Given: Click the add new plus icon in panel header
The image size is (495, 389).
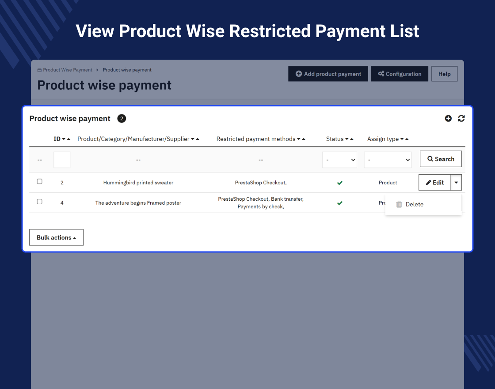Looking at the screenshot, I should [x=448, y=118].
